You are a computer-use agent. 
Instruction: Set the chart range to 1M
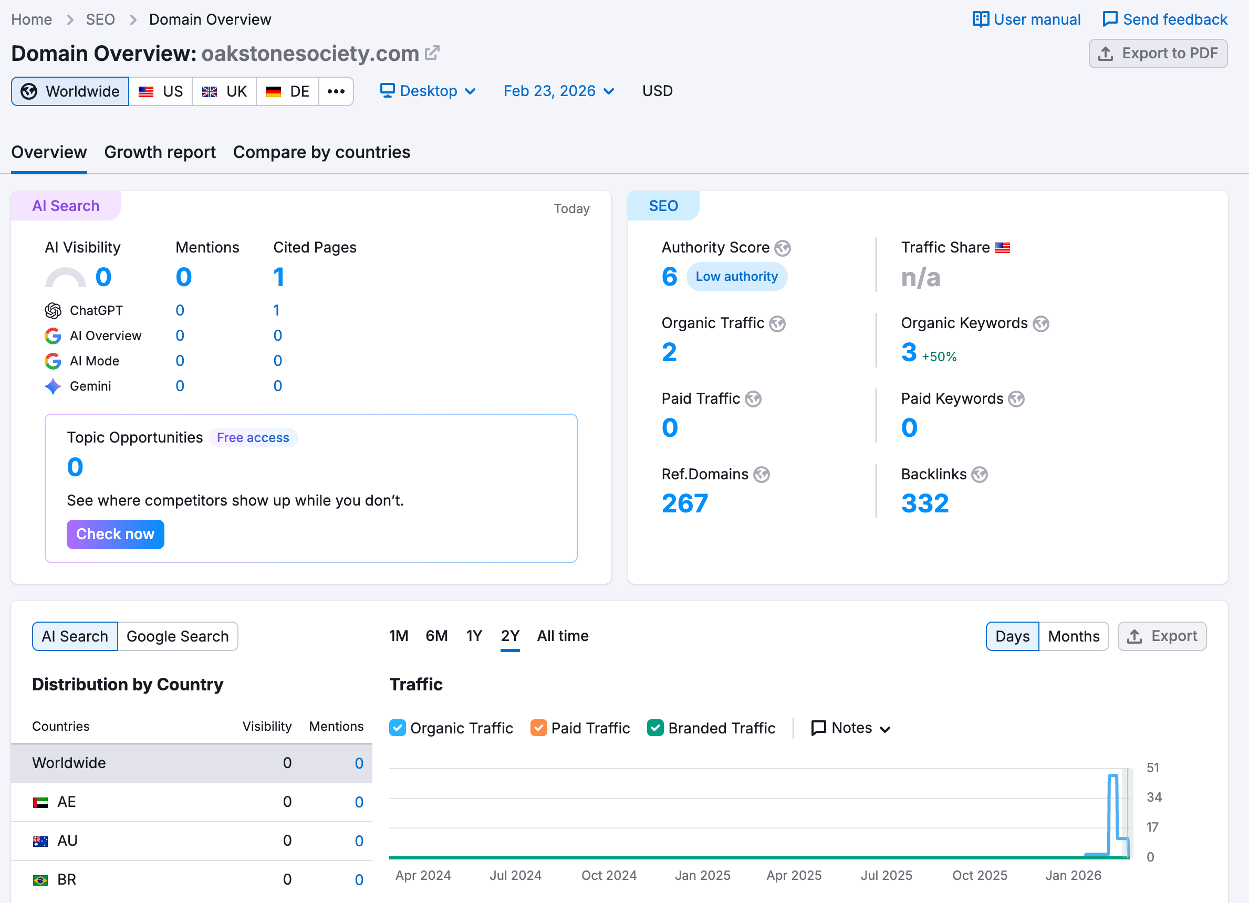pos(399,636)
